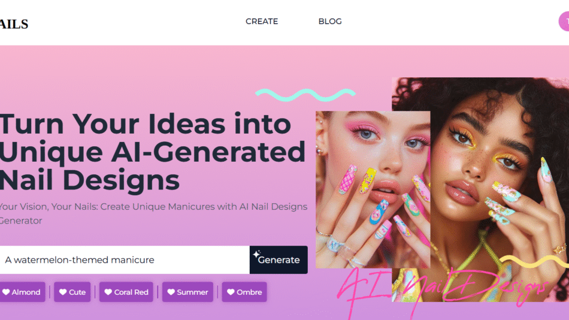
Task: Choose the Summer style tag
Action: coord(187,292)
